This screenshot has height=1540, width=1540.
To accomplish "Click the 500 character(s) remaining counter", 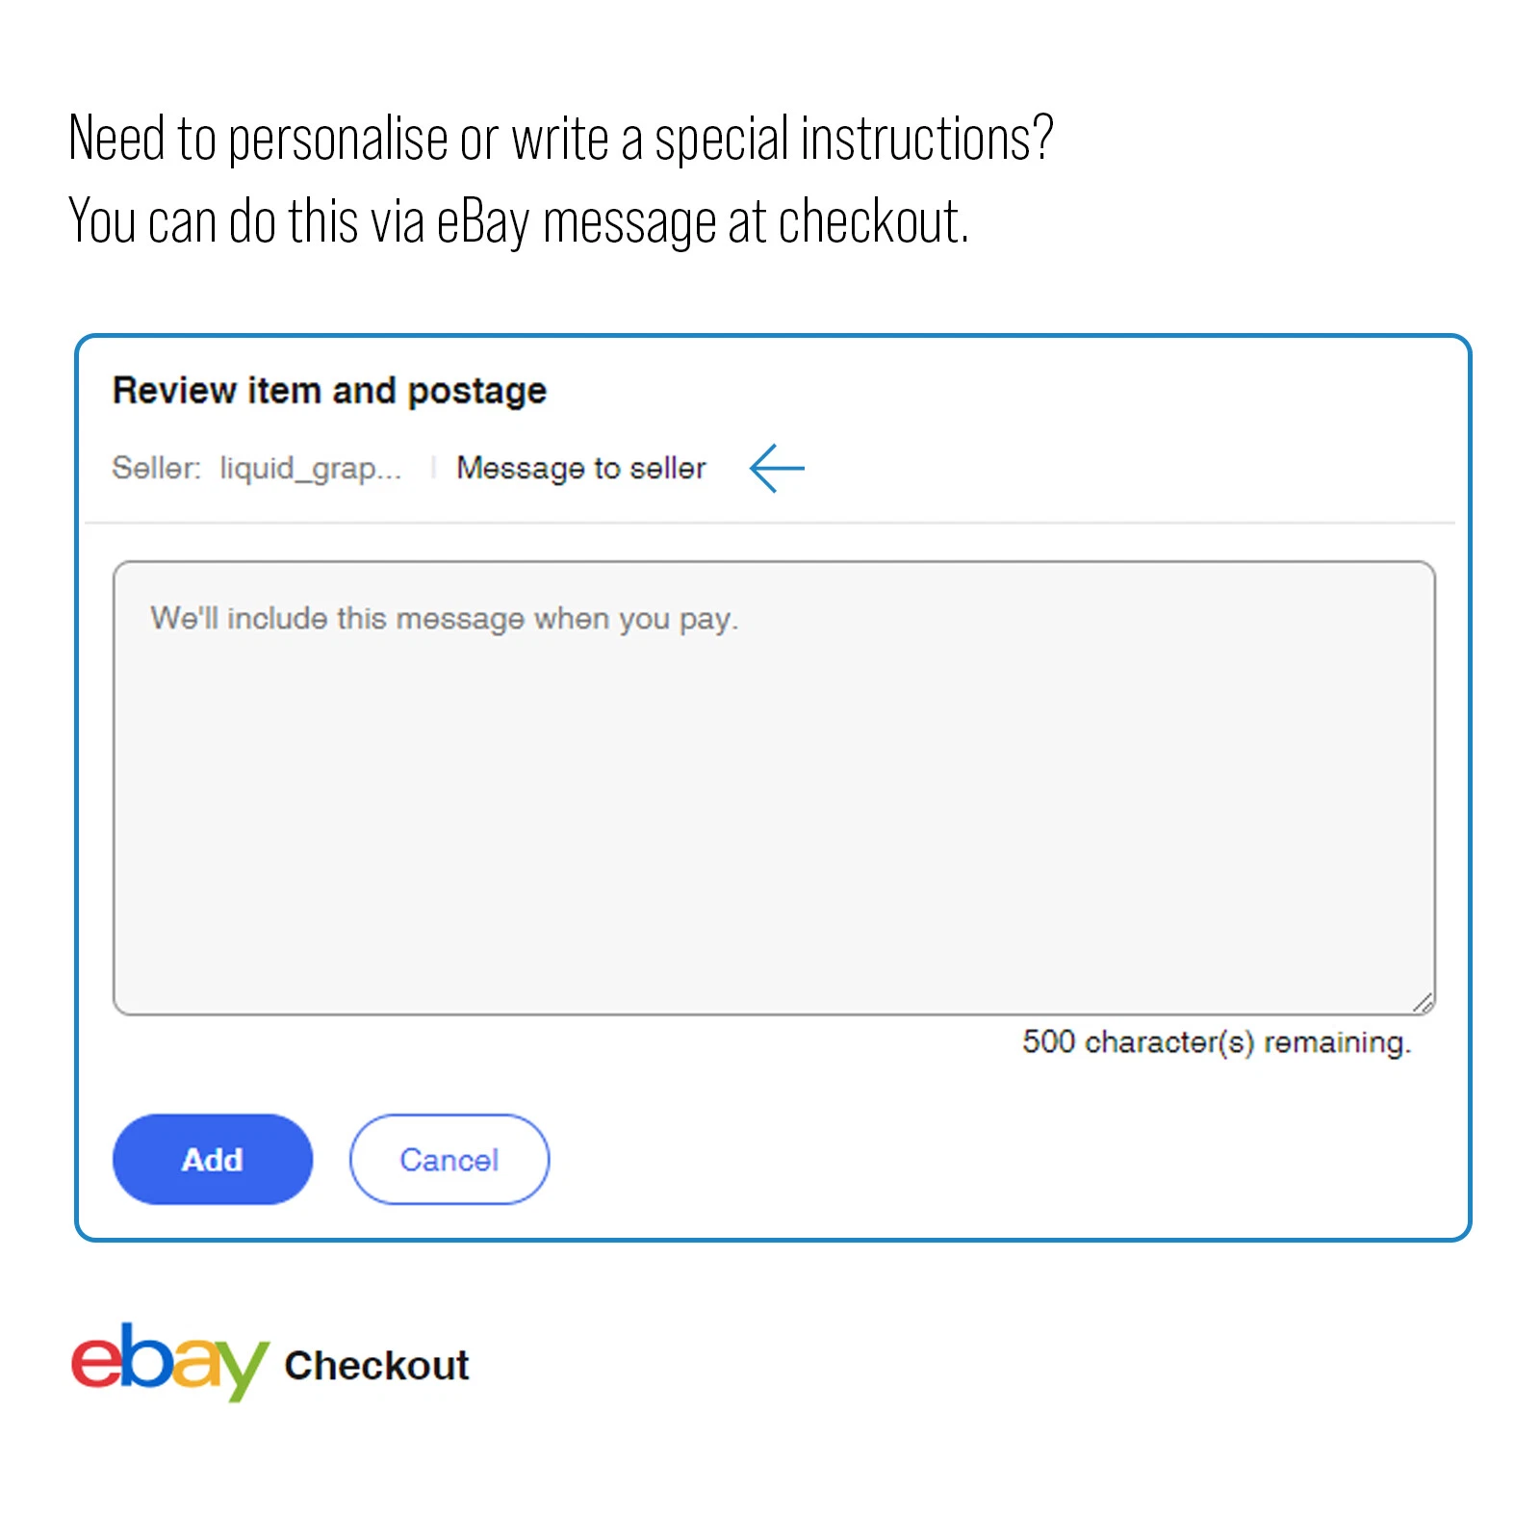I will pyautogui.click(x=1217, y=1041).
